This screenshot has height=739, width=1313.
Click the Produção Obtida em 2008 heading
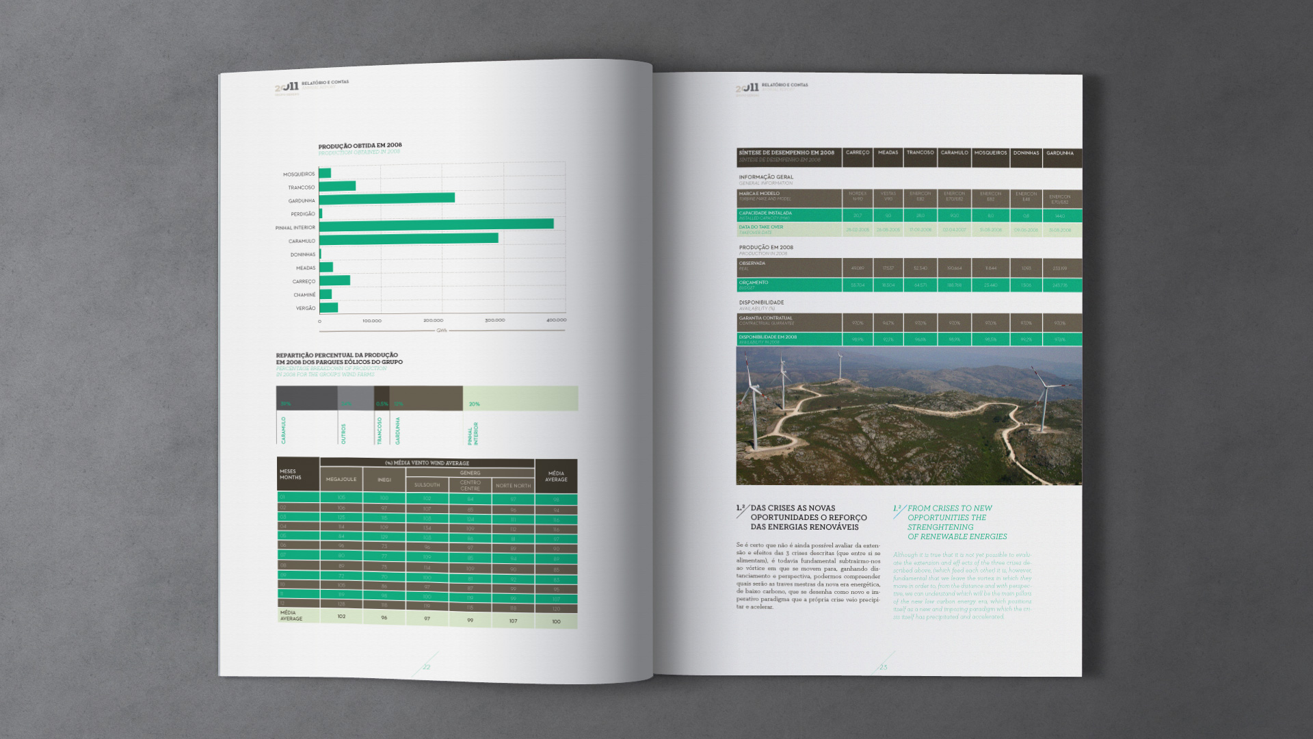(360, 146)
